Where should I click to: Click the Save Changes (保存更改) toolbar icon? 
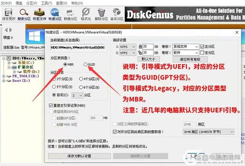(8, 14)
